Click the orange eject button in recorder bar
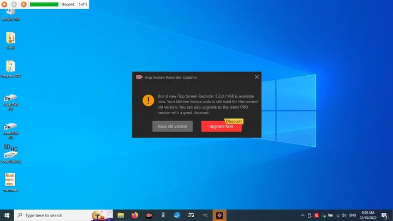Screen dimensions: 393x221 [x=23, y=4]
